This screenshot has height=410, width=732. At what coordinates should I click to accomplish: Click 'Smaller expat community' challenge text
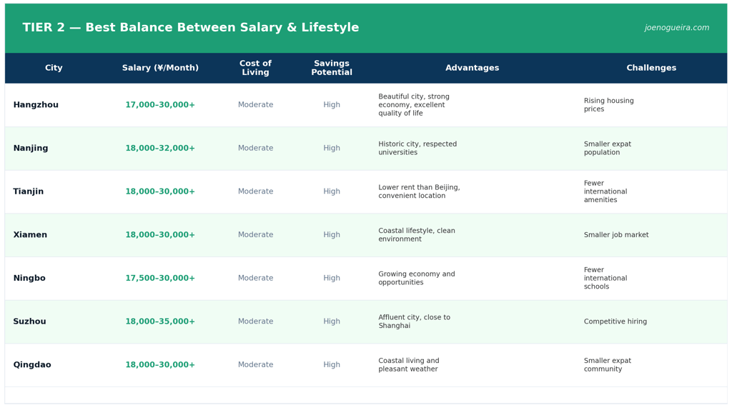608,365
